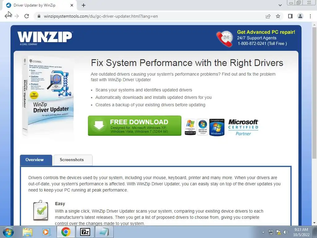Click the Action Center flag icon
This screenshot has height=238, width=317.
point(278,232)
